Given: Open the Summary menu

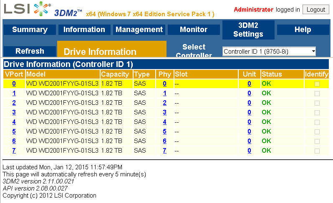Looking at the screenshot, I should coord(30,30).
